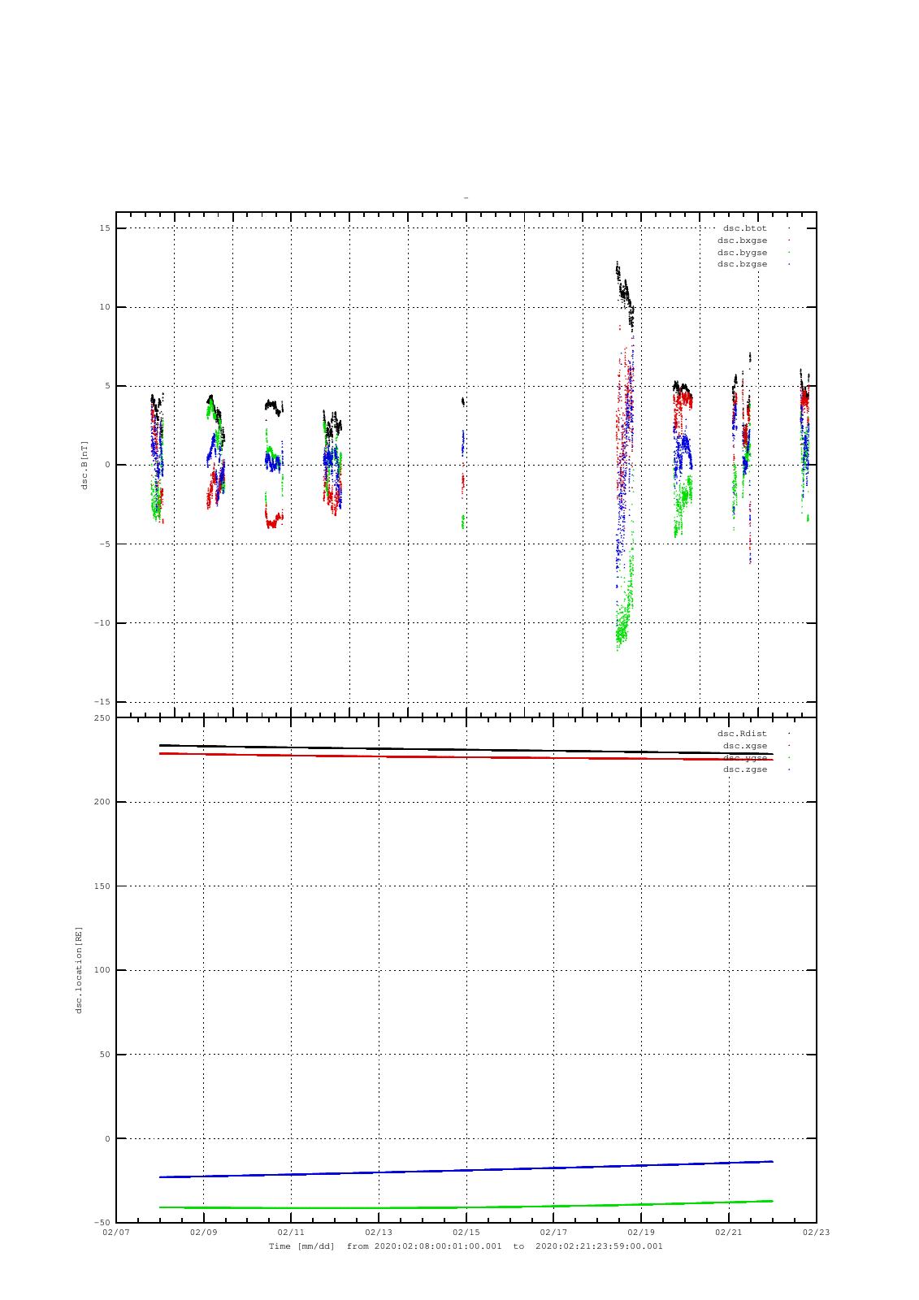Click the 100 tick on location axis
919x1300 pixels.
click(102, 970)
